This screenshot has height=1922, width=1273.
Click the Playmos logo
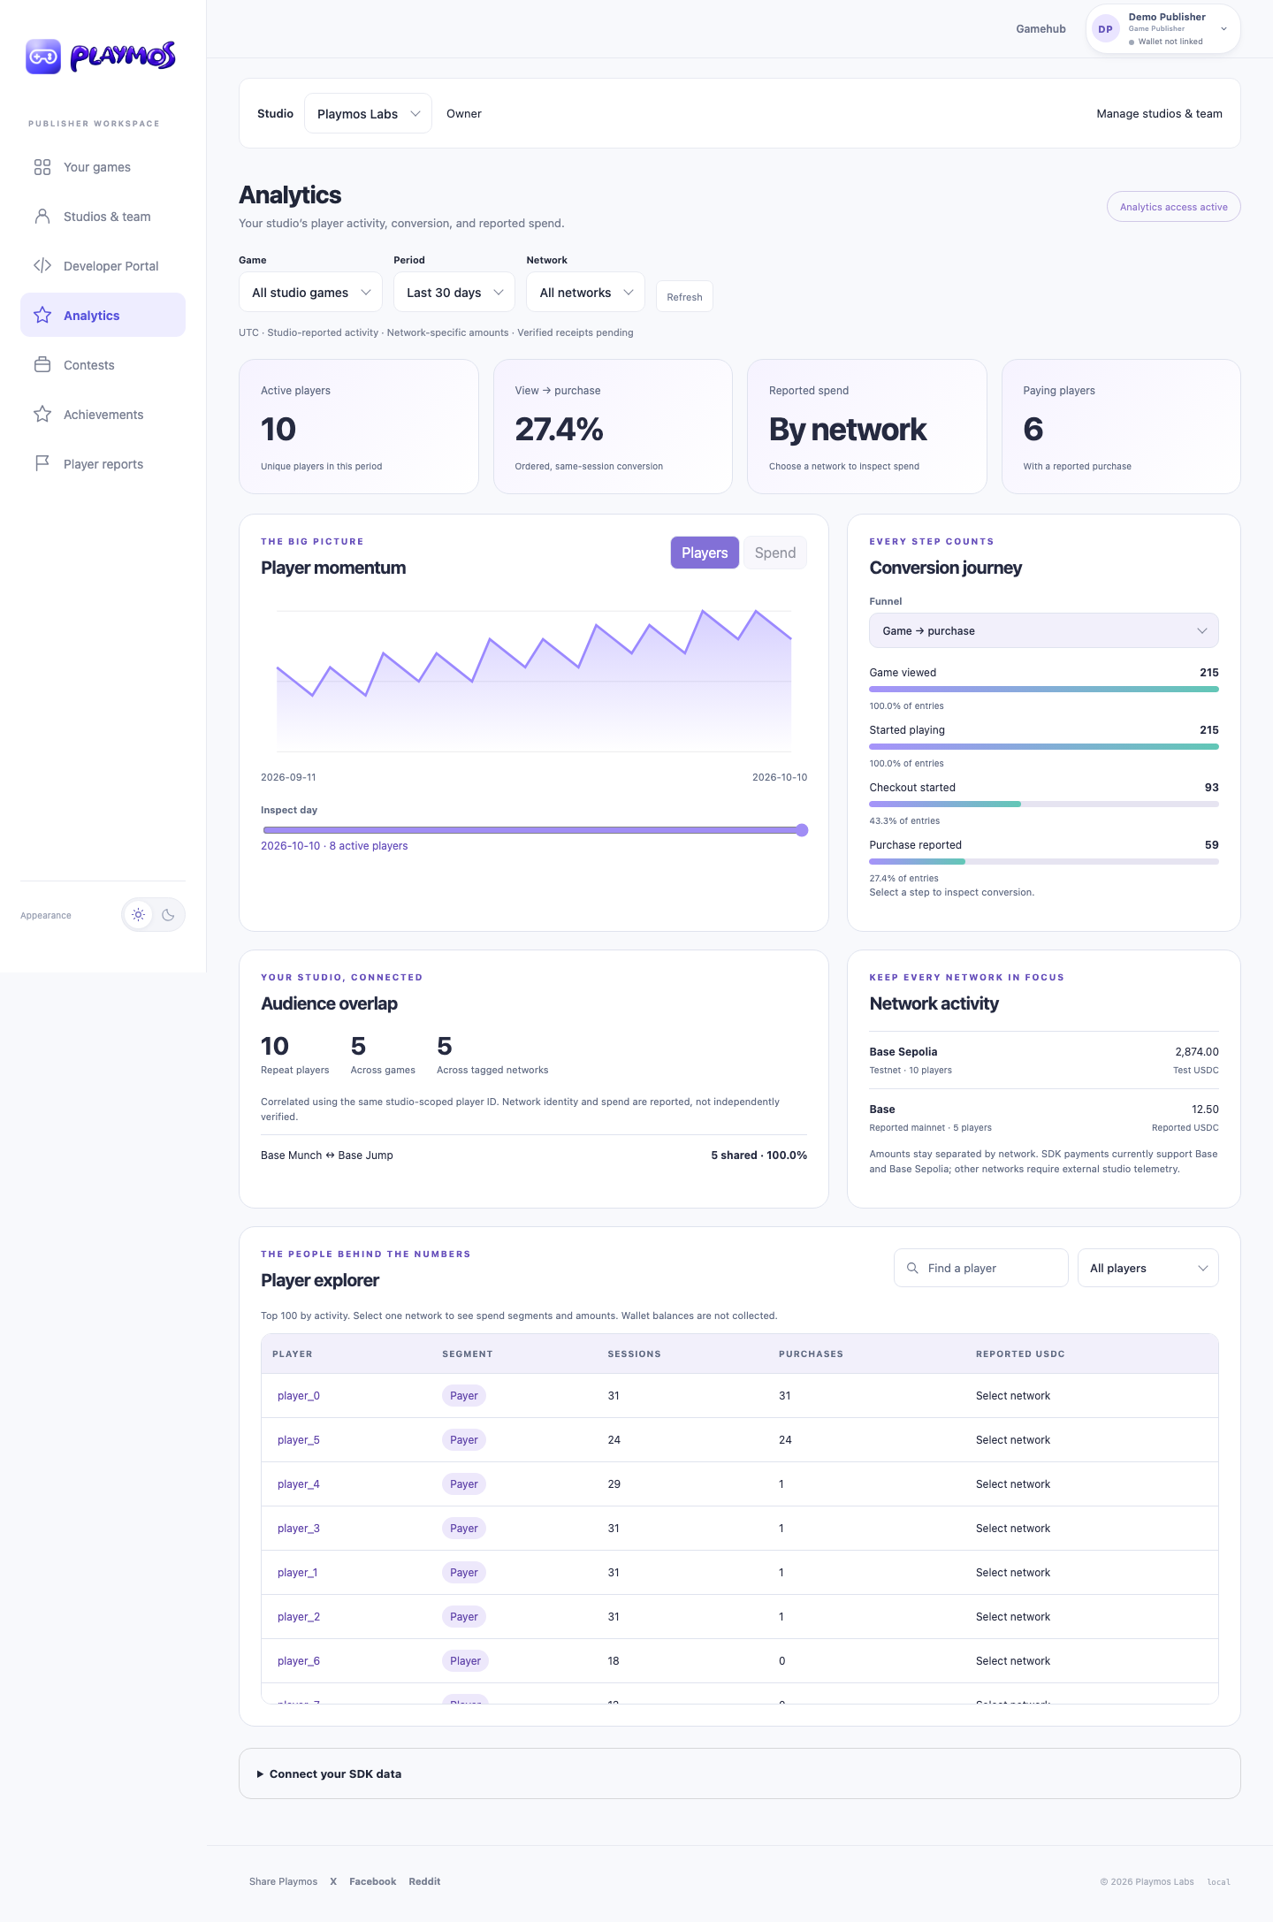[101, 57]
